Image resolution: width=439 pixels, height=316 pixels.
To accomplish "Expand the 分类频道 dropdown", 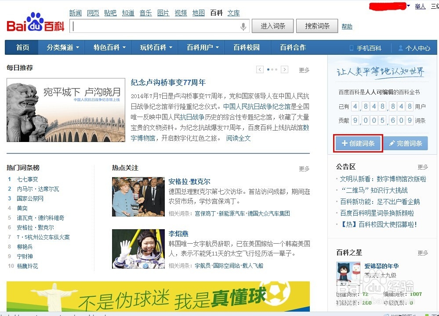I will point(61,47).
